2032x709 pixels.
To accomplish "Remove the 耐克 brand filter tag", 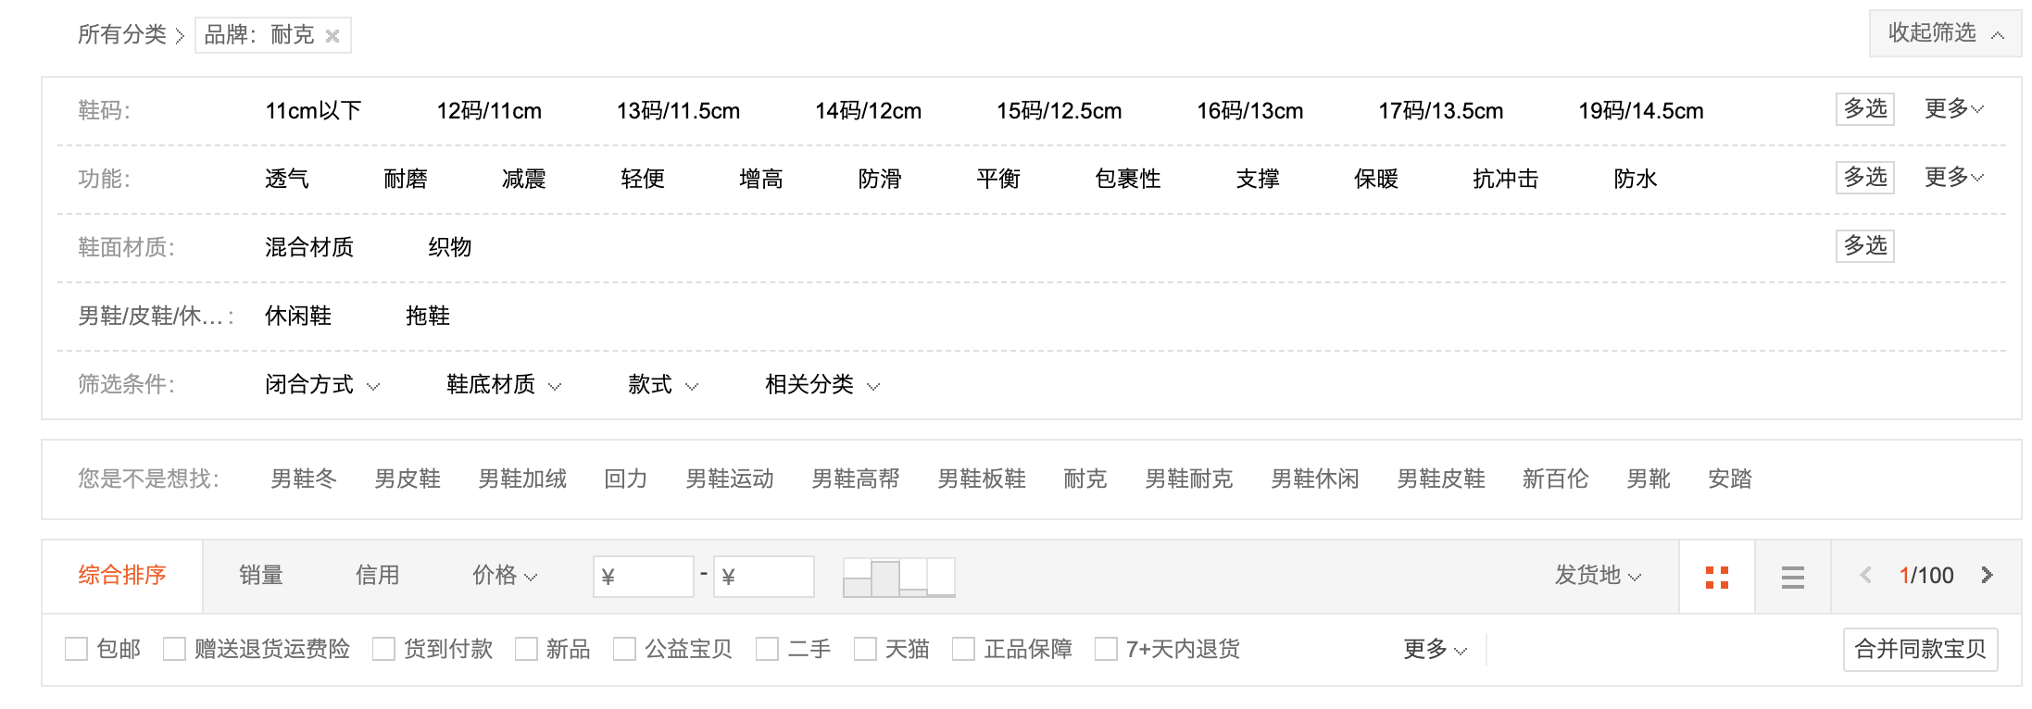I will point(332,36).
